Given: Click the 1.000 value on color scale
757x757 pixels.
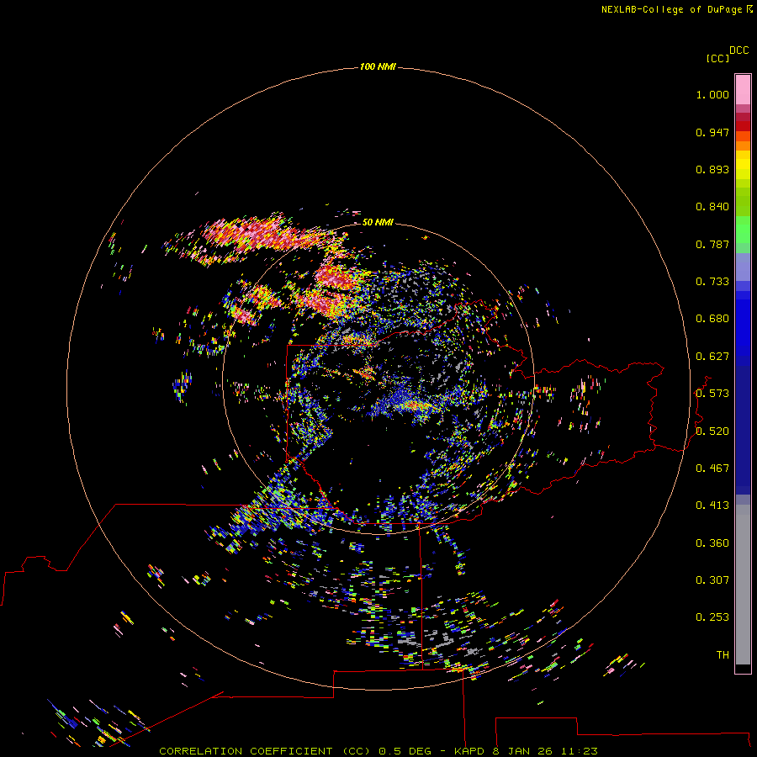Looking at the screenshot, I should pyautogui.click(x=712, y=94).
